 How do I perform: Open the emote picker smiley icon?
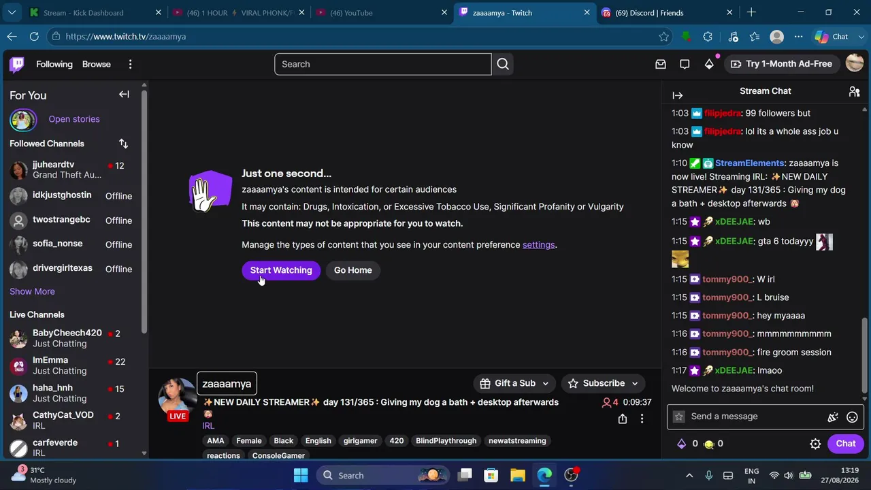pyautogui.click(x=852, y=417)
